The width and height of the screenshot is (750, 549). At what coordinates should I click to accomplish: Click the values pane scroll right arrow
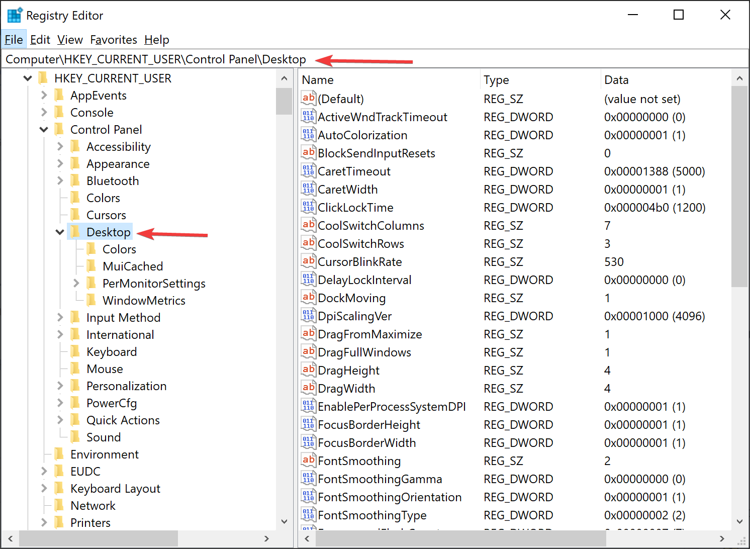coord(722,538)
